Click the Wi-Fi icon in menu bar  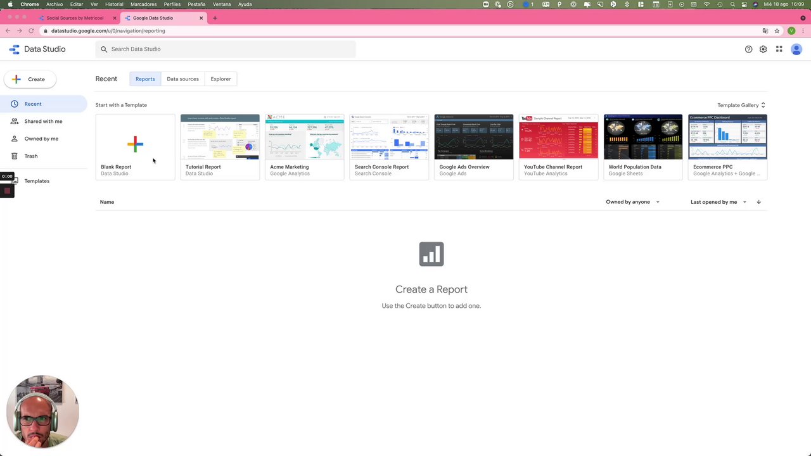(706, 4)
